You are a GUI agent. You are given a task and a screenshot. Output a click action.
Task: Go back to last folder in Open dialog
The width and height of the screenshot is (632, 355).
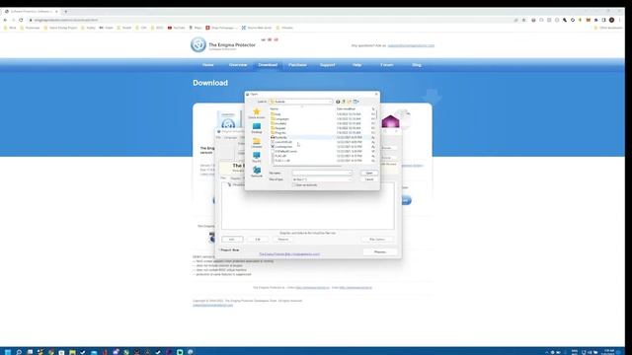pos(338,102)
